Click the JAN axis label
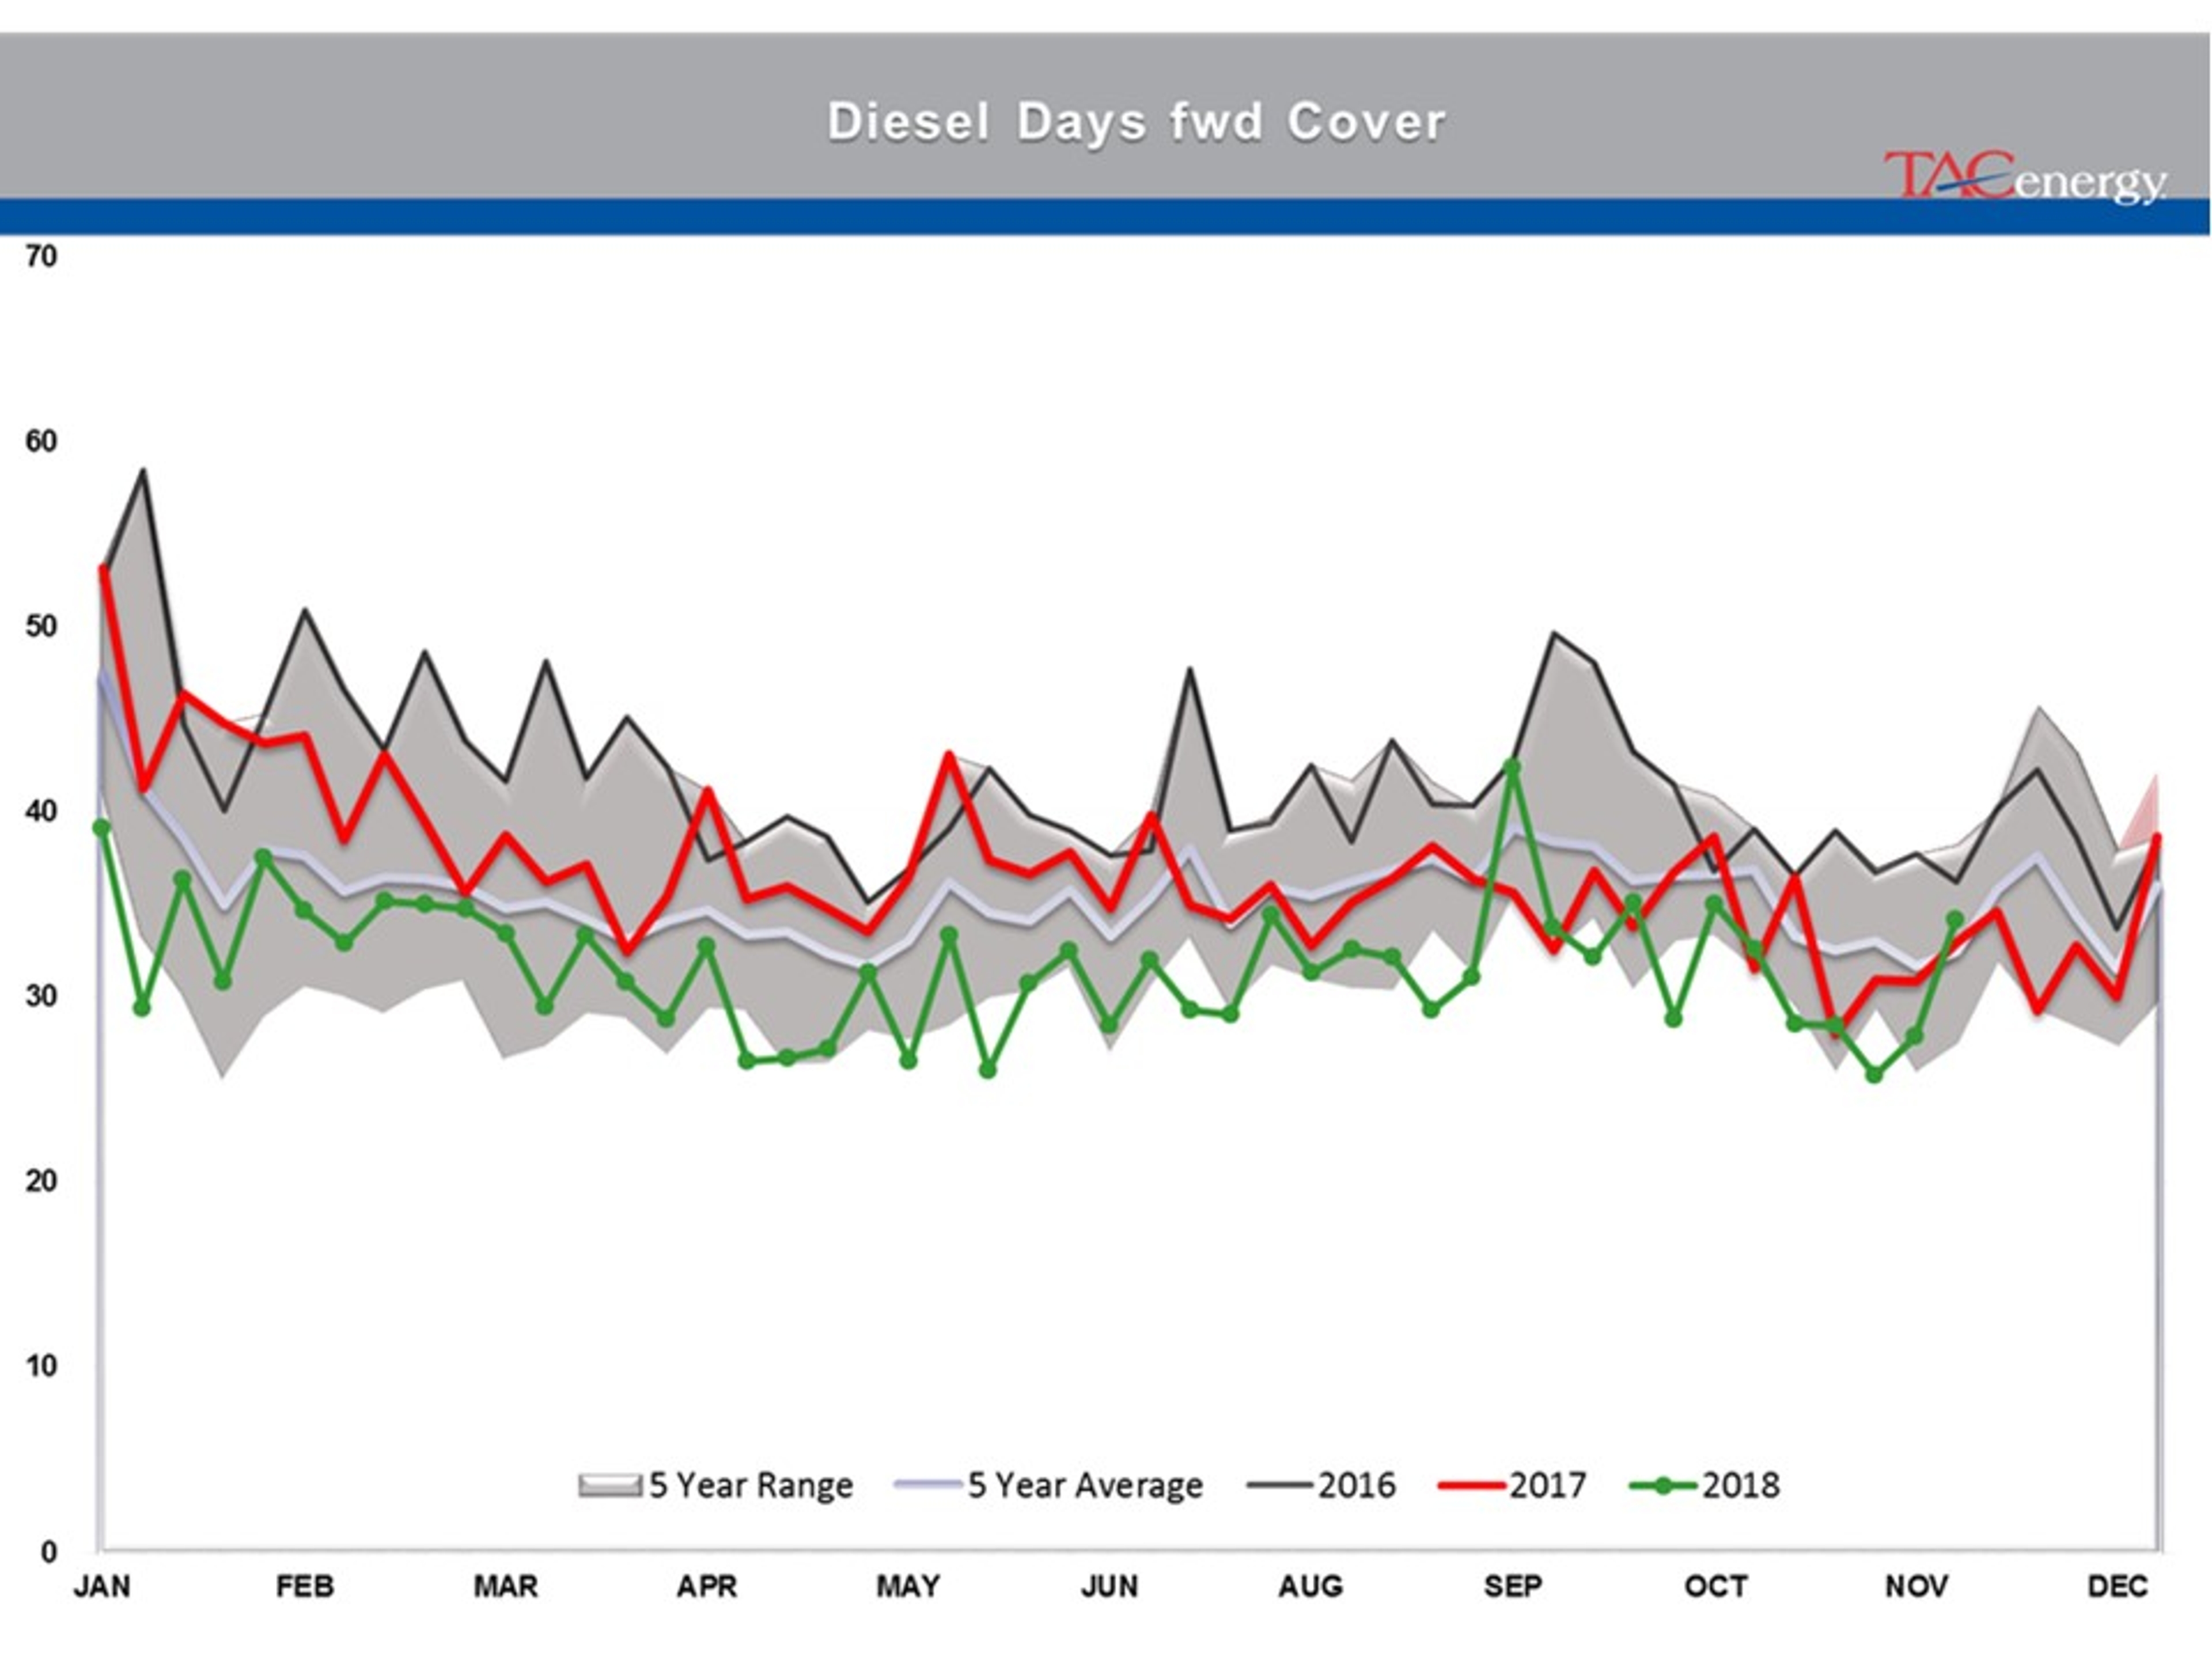The width and height of the screenshot is (2212, 1659). 102,1586
